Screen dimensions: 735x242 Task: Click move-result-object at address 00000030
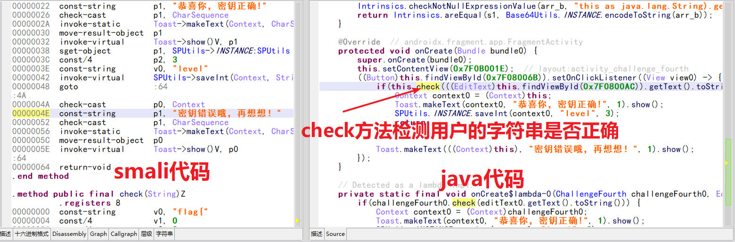tap(101, 33)
